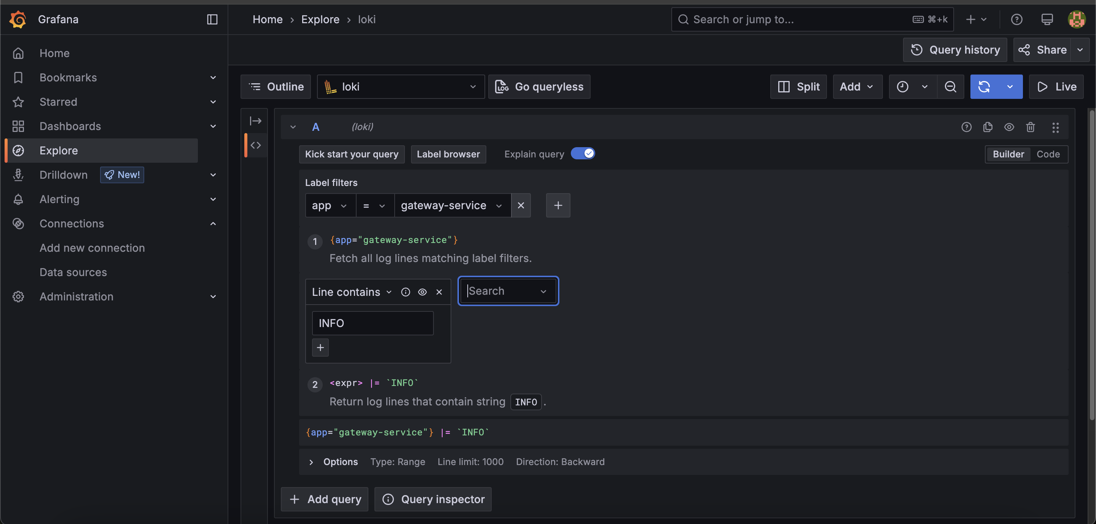Image resolution: width=1096 pixels, height=524 pixels.
Task: Dock the sidebar menu panel icon
Action: [212, 19]
